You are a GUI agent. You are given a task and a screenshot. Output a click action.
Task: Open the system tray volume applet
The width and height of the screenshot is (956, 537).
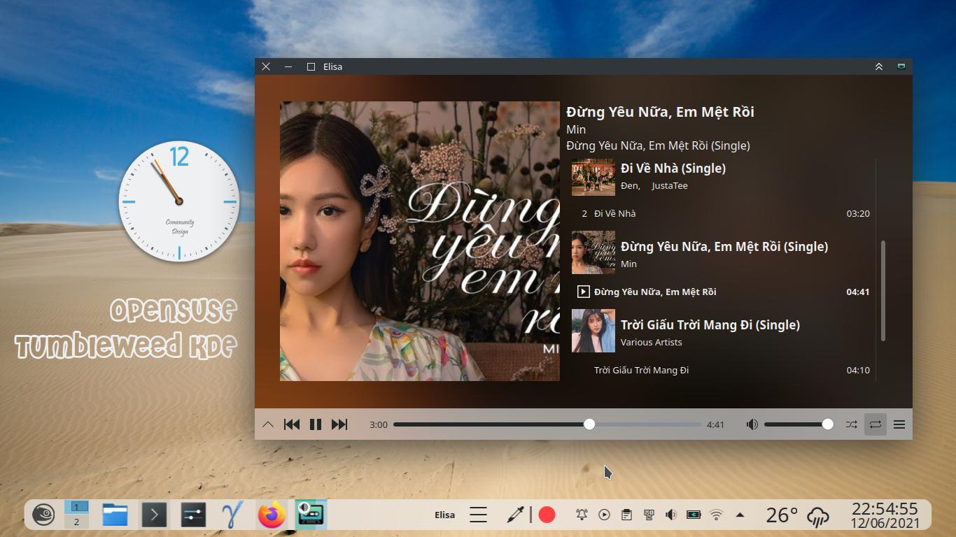pos(671,515)
